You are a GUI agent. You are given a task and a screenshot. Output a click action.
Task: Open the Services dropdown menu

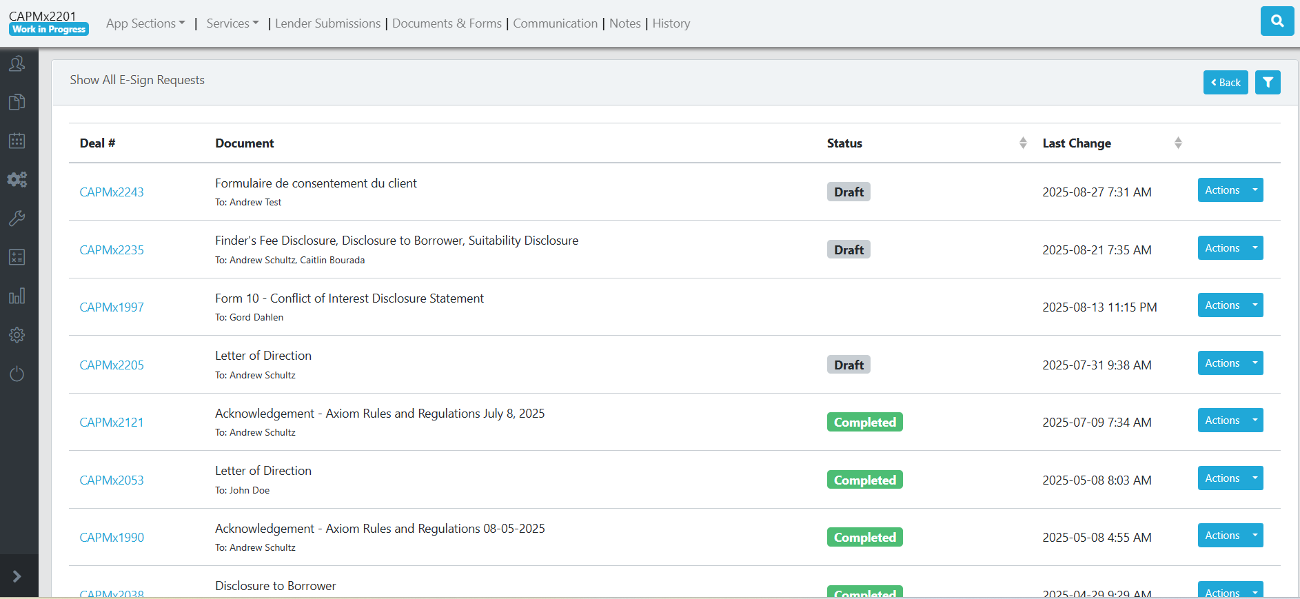point(232,23)
